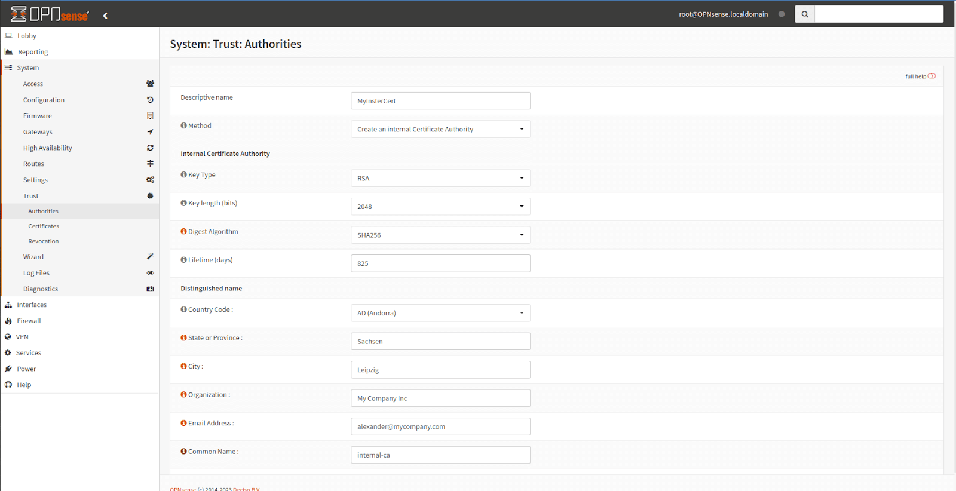956x491 pixels.
Task: Open the Method dropdown
Action: (x=440, y=129)
